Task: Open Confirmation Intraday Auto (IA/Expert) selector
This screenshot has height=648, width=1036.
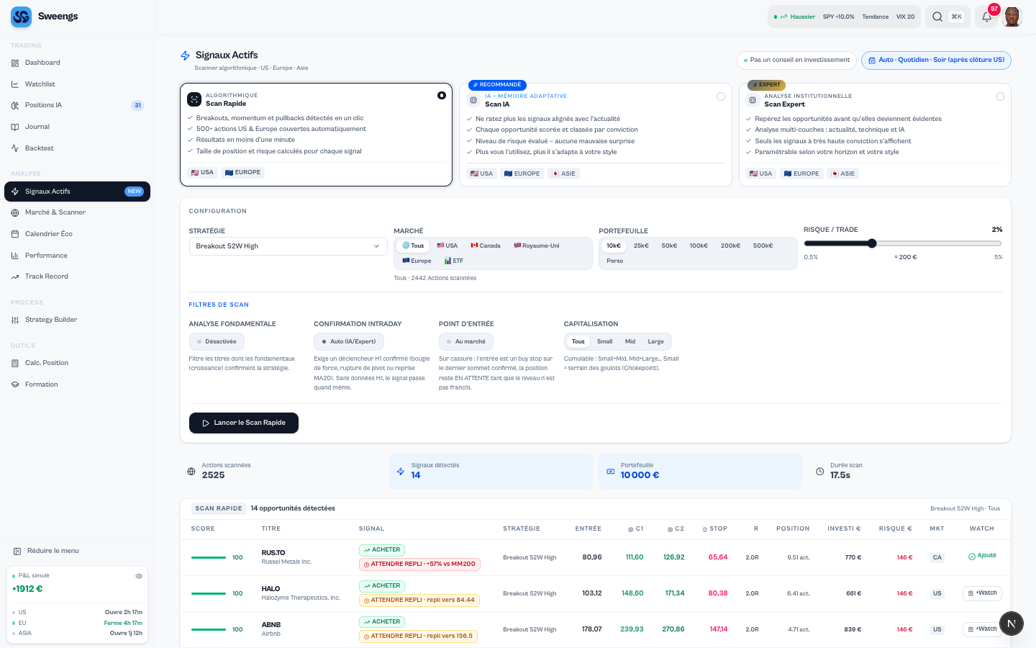Action: click(x=349, y=341)
